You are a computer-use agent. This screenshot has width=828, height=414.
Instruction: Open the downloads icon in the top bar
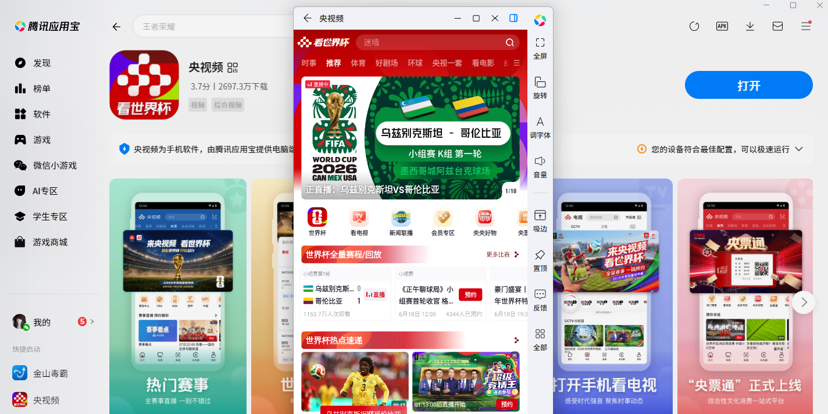(x=750, y=26)
